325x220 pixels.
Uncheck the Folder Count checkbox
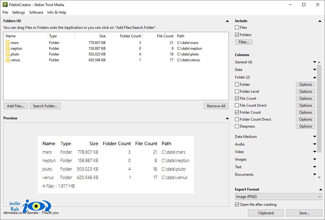[x=237, y=112]
